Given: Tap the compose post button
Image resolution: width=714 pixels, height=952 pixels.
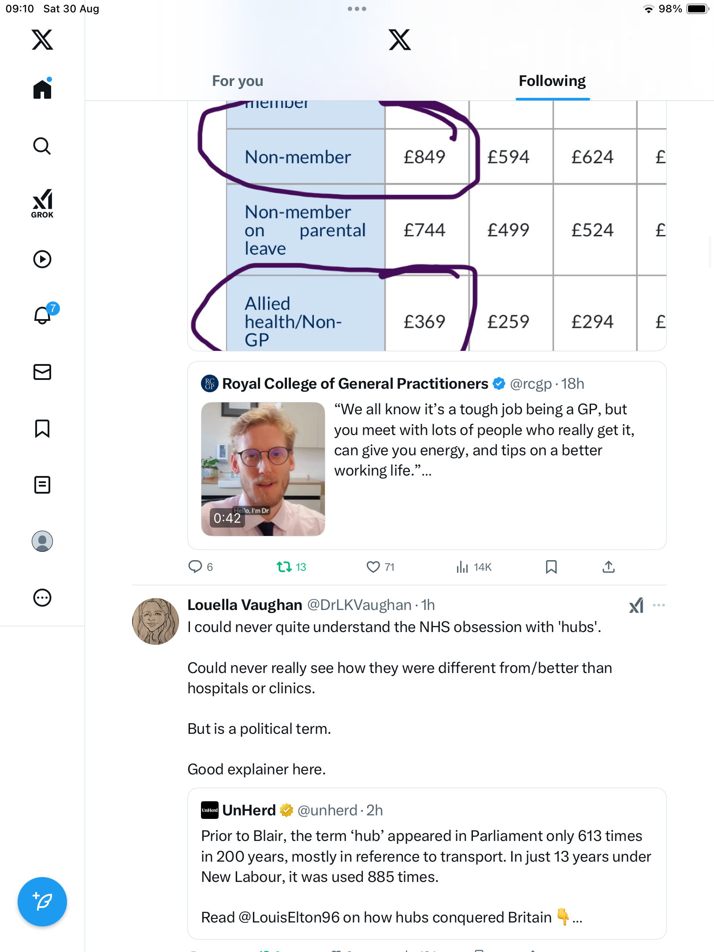Looking at the screenshot, I should [42, 902].
